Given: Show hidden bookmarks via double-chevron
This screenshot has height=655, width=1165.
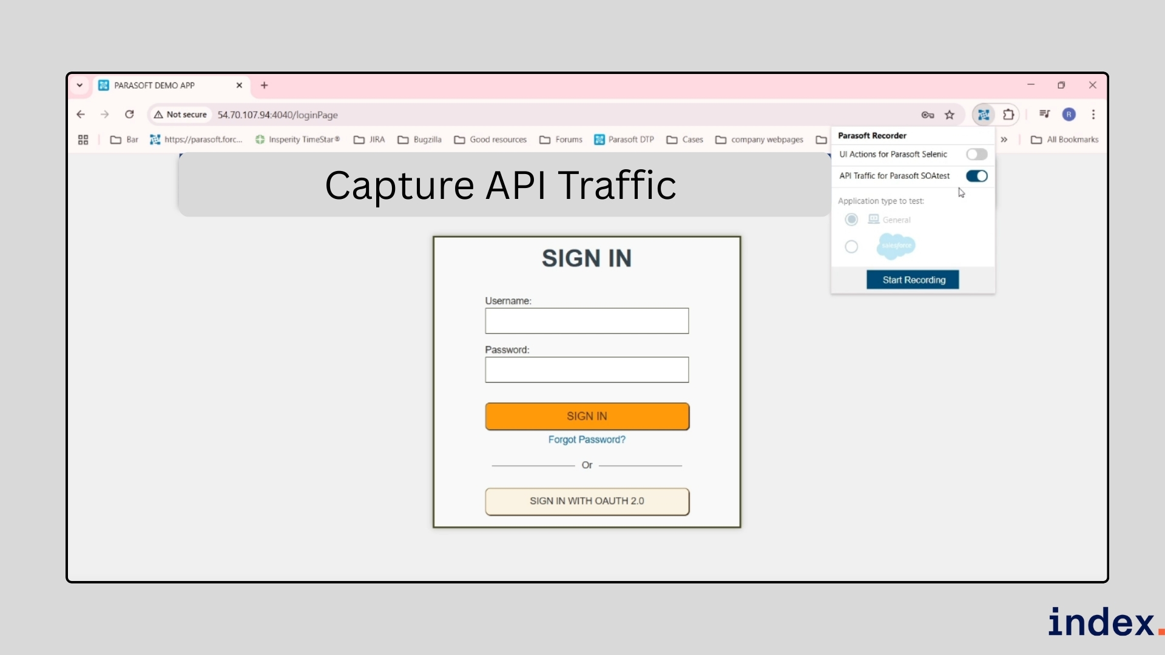Looking at the screenshot, I should 1005,139.
